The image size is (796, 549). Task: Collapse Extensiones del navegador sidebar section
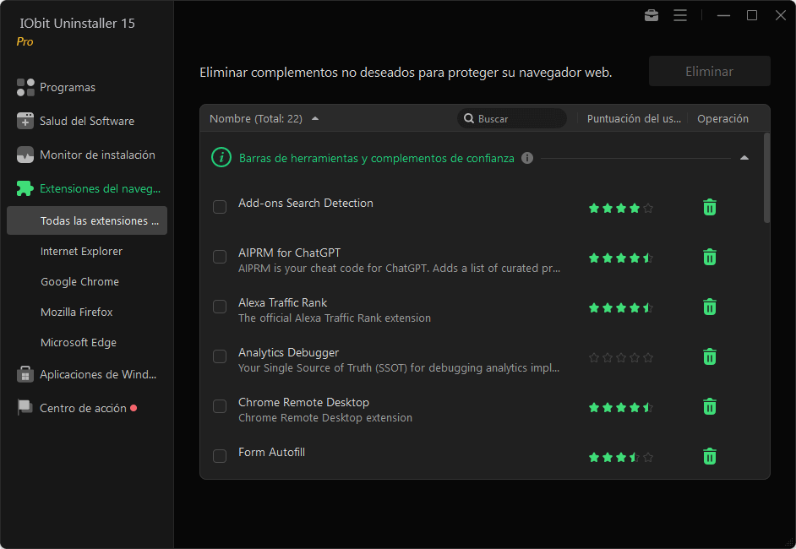pyautogui.click(x=99, y=188)
